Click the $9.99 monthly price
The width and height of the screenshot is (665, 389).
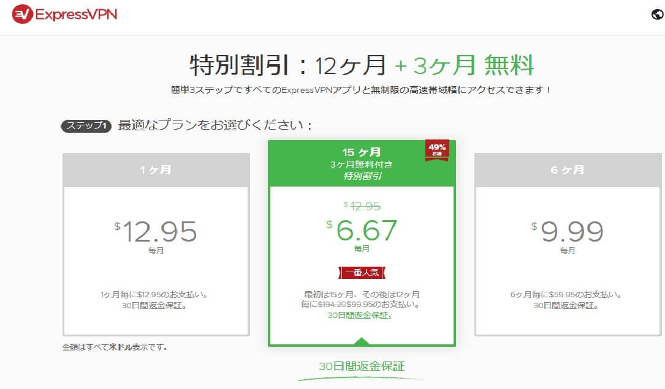click(x=568, y=232)
